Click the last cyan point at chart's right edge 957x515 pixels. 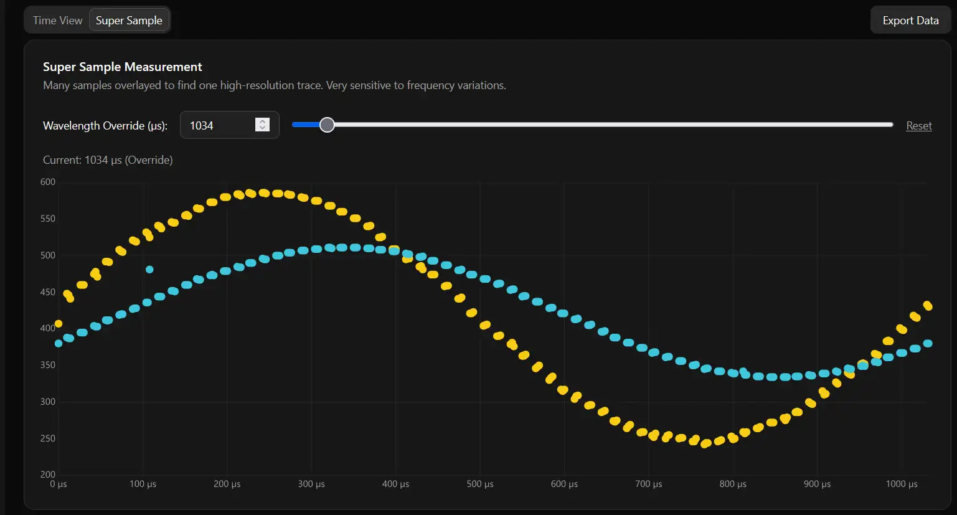tap(928, 343)
